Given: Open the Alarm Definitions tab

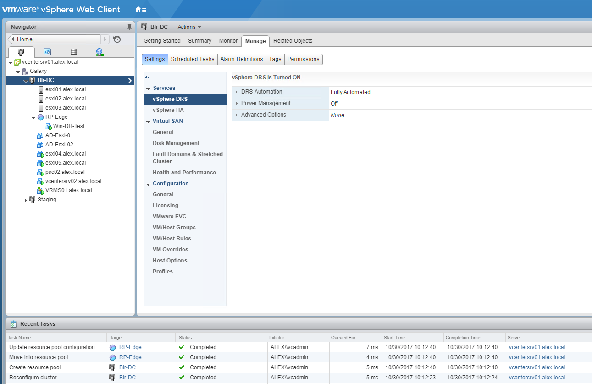Looking at the screenshot, I should click(x=241, y=59).
